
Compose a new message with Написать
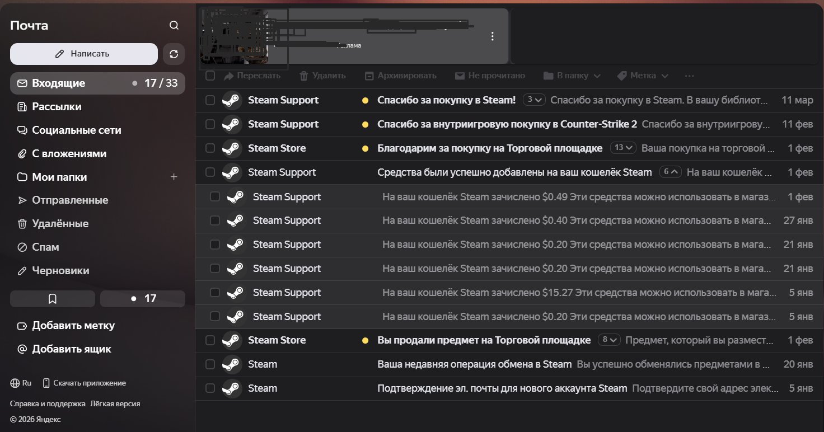click(x=84, y=54)
